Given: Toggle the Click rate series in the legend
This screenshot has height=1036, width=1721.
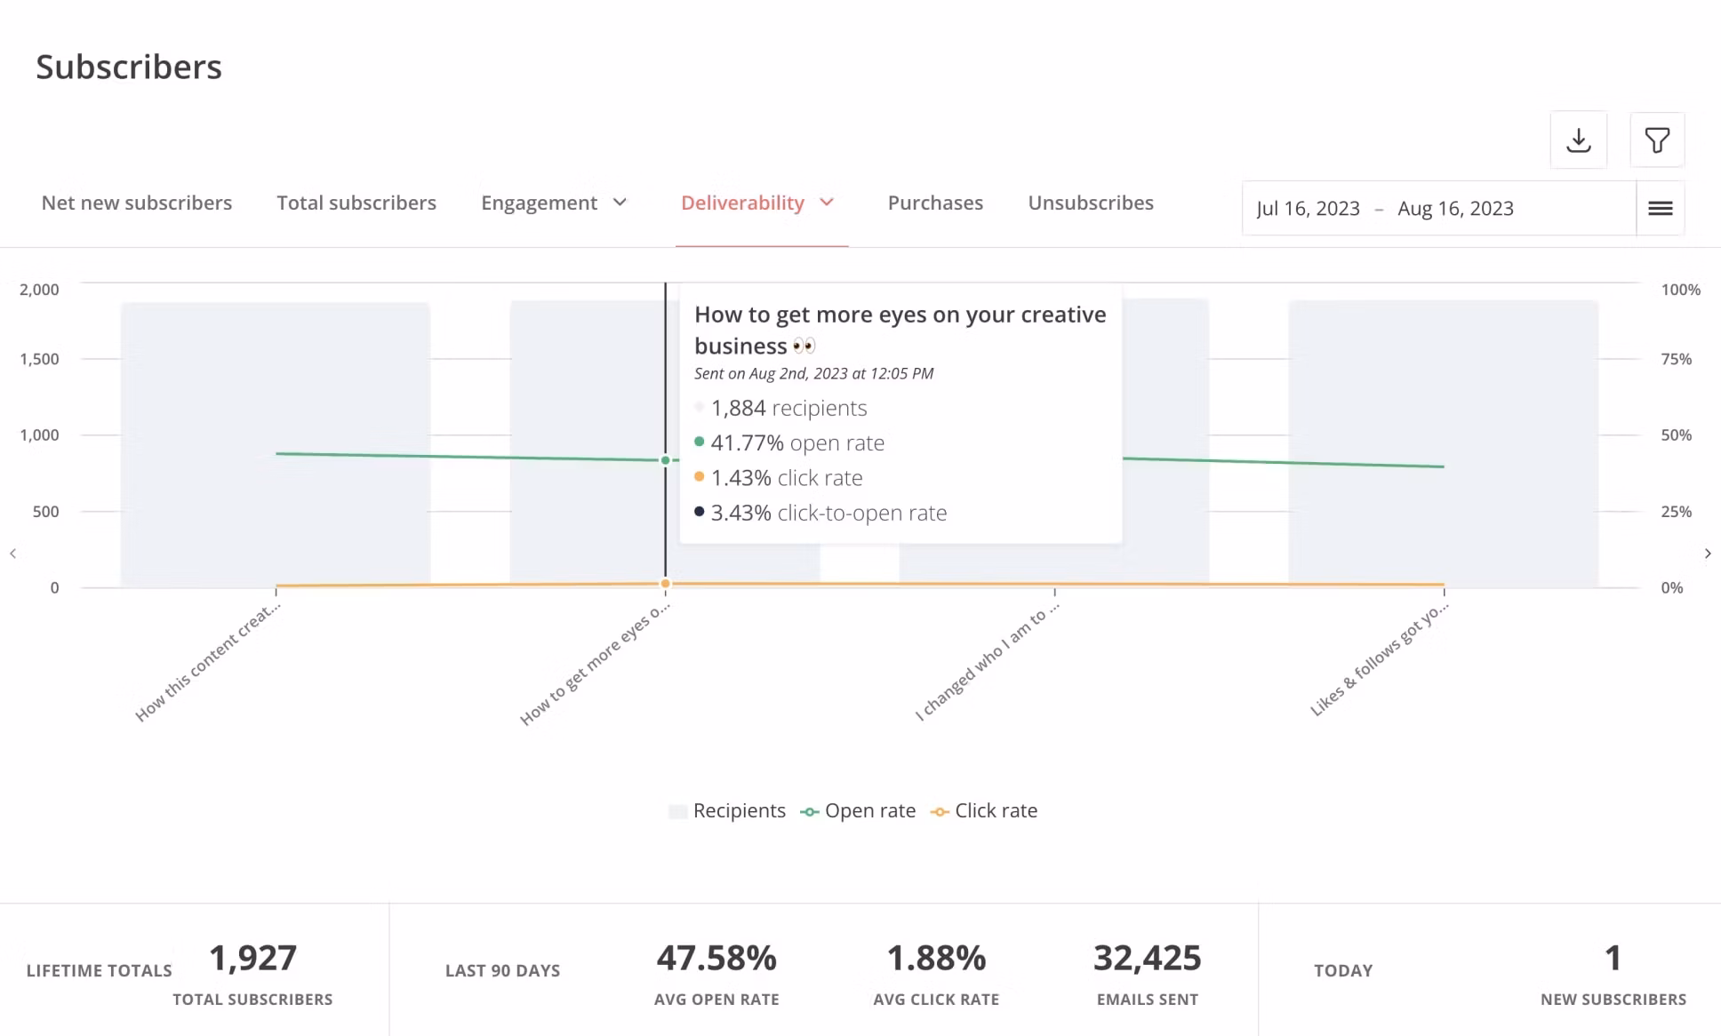Looking at the screenshot, I should click(x=996, y=810).
